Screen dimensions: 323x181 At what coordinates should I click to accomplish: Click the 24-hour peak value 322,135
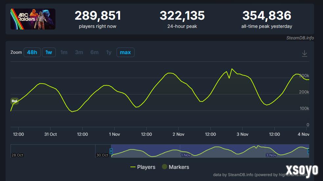coord(182,16)
